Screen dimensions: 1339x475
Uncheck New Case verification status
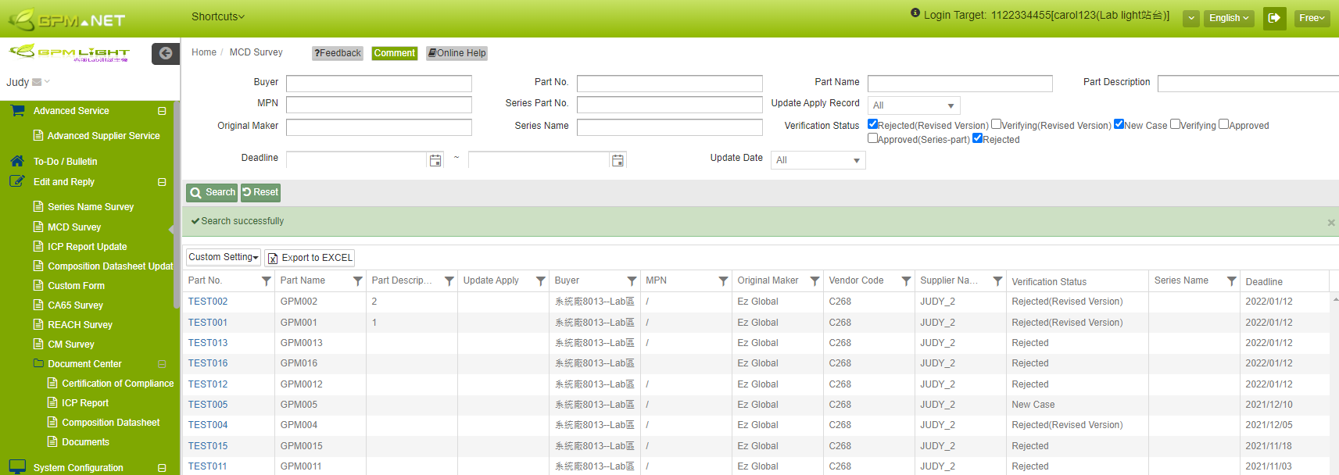pos(1119,124)
